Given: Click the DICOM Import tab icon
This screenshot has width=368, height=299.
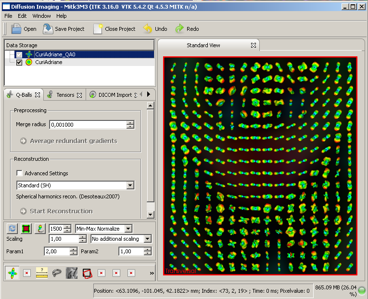Looking at the screenshot, I should point(93,95).
